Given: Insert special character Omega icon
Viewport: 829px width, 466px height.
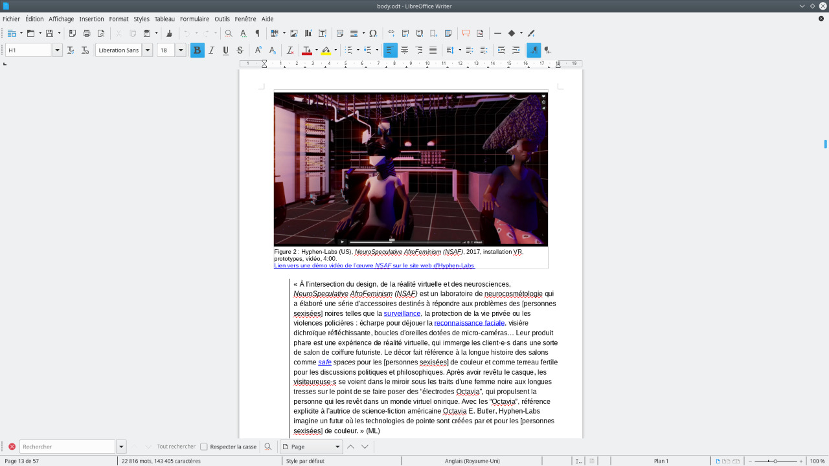Looking at the screenshot, I should pyautogui.click(x=373, y=33).
